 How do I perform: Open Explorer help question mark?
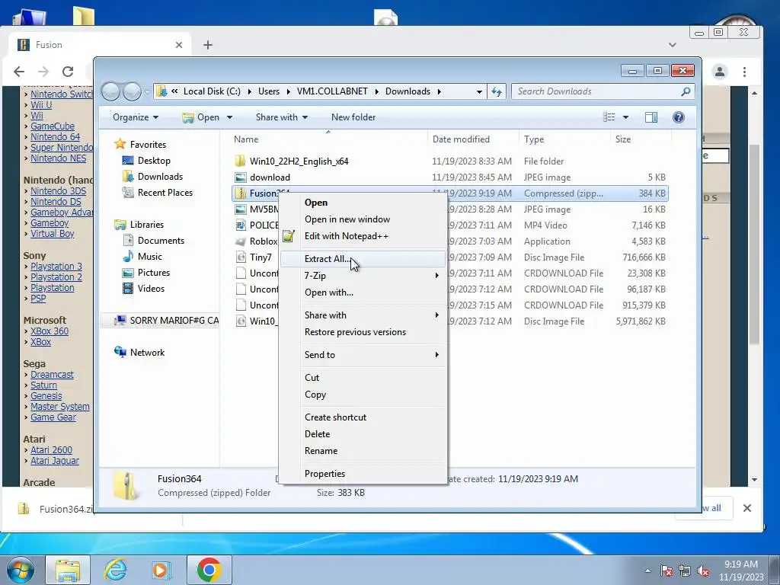click(x=678, y=117)
